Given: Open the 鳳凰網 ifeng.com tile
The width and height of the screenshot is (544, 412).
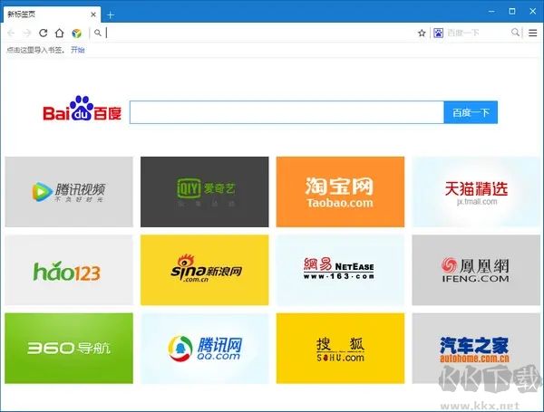Looking at the screenshot, I should [476, 270].
